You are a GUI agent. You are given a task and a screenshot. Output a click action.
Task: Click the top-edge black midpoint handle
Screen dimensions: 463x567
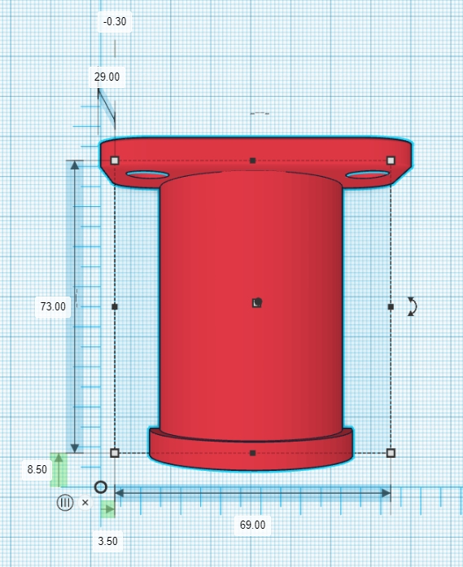(x=253, y=160)
